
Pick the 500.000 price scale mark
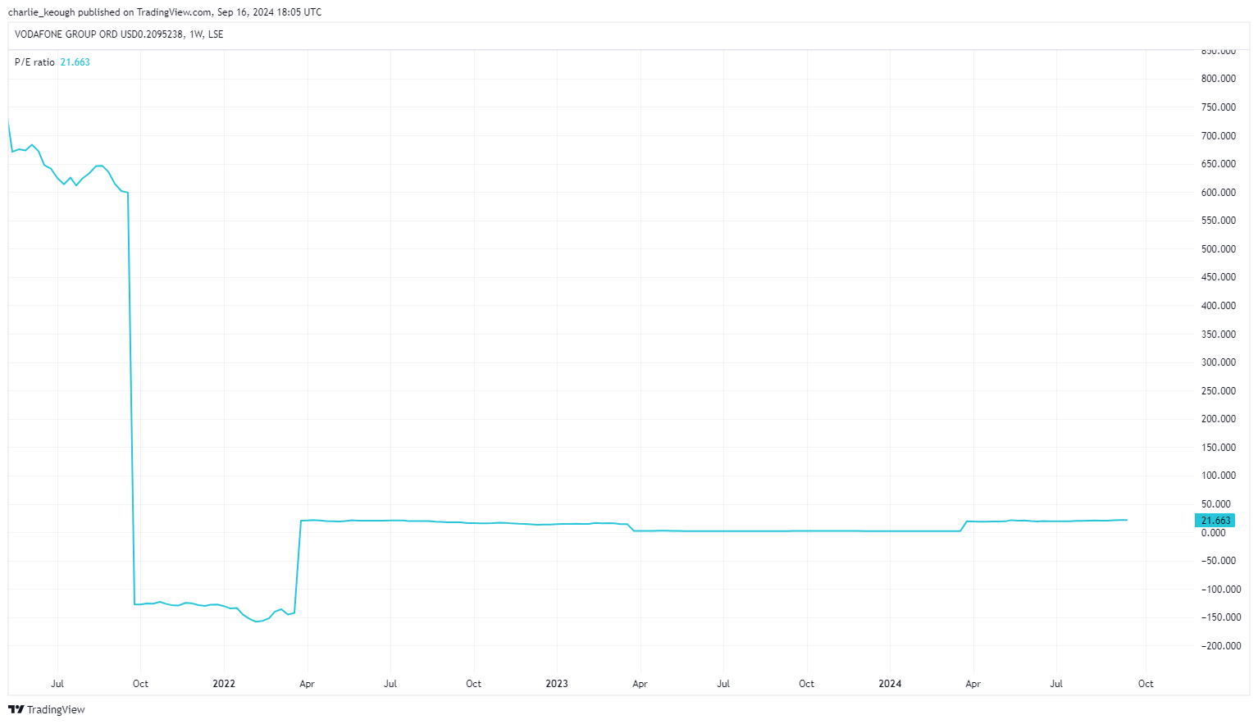(x=1218, y=249)
